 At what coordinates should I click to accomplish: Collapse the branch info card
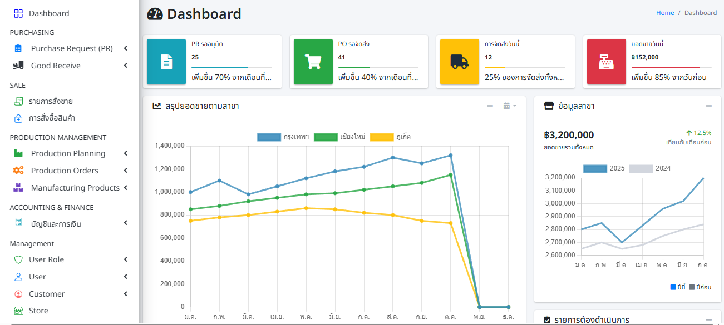(708, 106)
